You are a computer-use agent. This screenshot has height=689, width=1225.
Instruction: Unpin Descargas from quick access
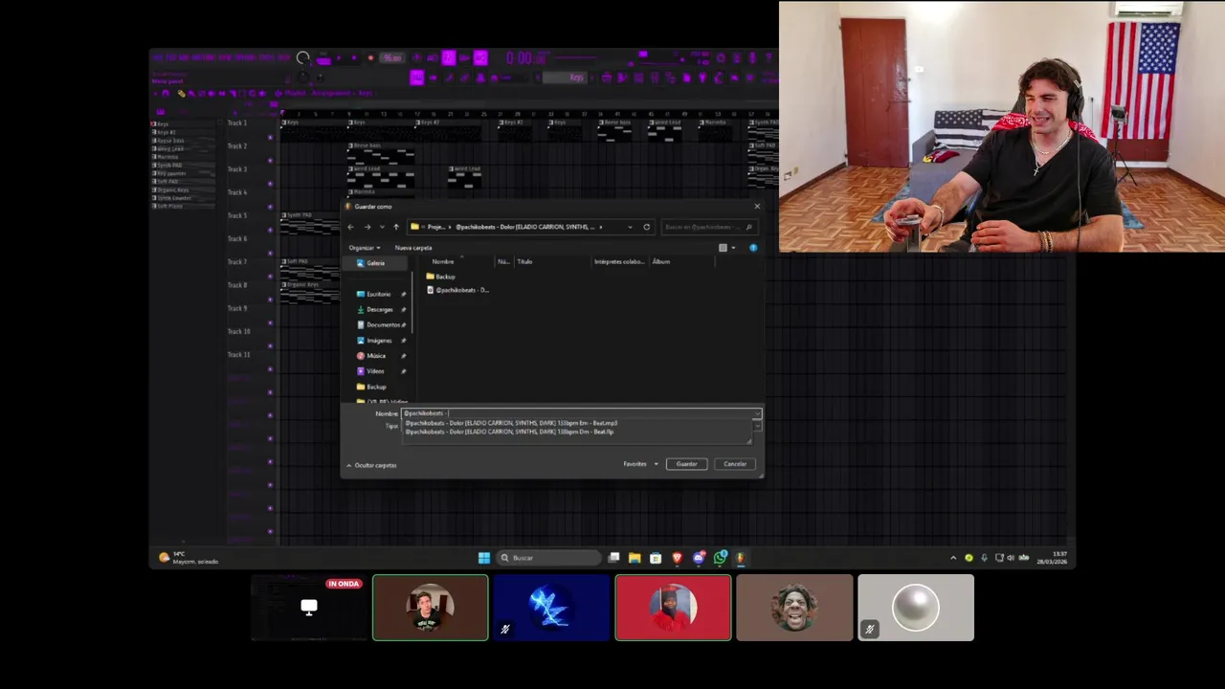[403, 309]
